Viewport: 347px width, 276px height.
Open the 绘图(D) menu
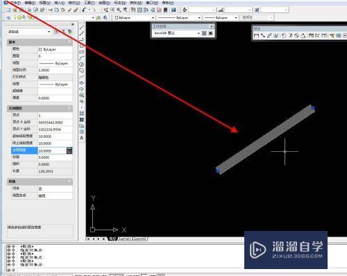104,3
